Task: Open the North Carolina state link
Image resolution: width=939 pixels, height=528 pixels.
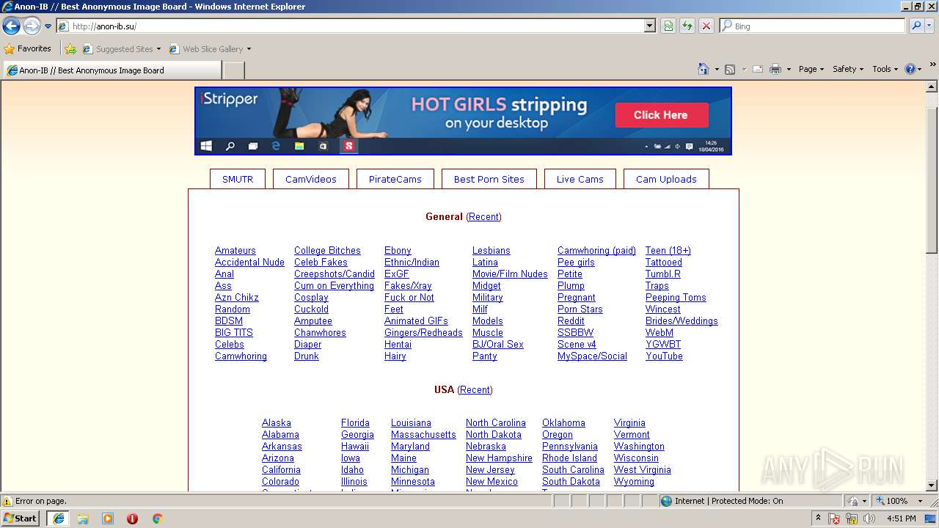Action: coord(496,423)
